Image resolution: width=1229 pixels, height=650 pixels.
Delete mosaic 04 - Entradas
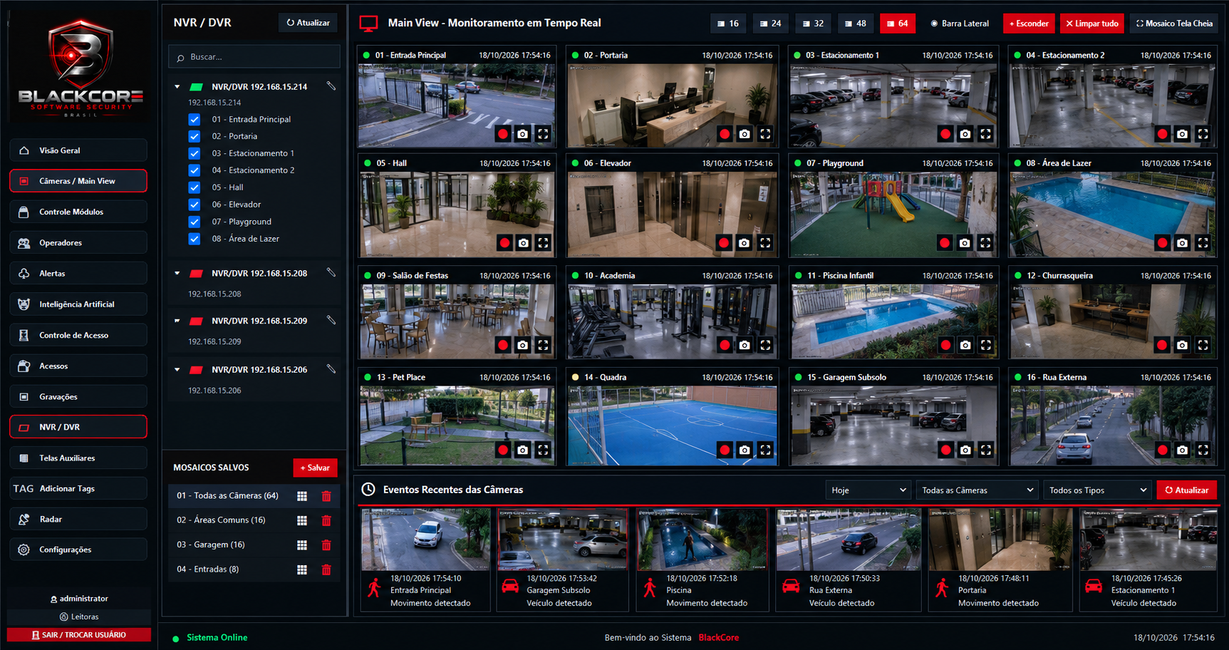click(x=326, y=569)
